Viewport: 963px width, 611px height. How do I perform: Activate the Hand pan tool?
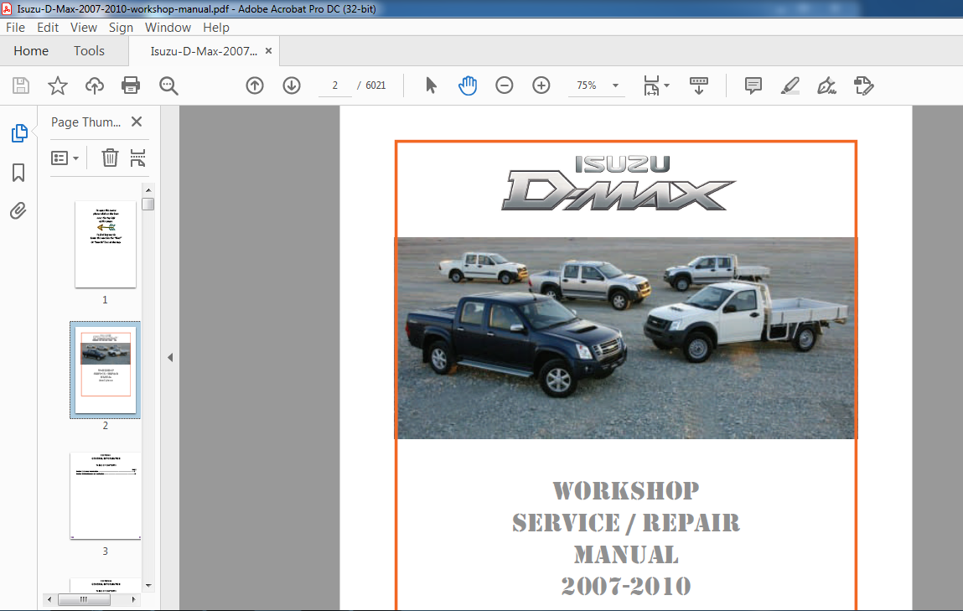468,85
